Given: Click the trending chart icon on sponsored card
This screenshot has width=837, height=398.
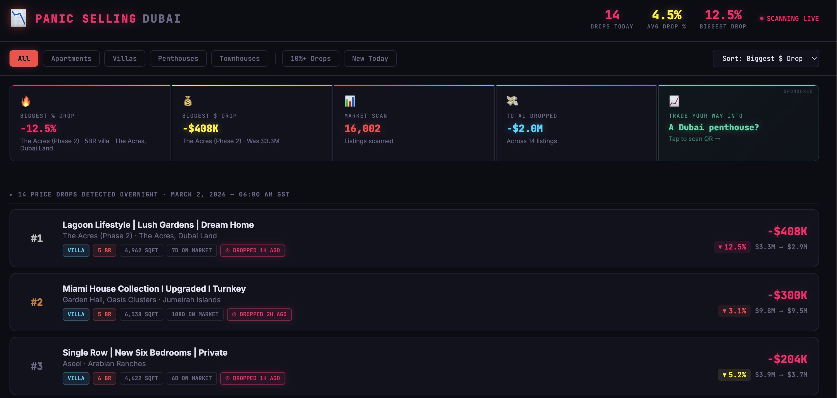Looking at the screenshot, I should [674, 101].
